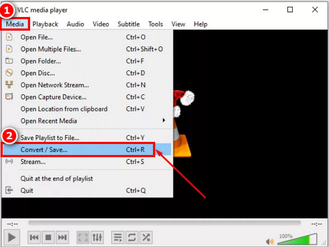Expand Open Recent Media submenu
Screen dimensions: 329x247
[87, 120]
